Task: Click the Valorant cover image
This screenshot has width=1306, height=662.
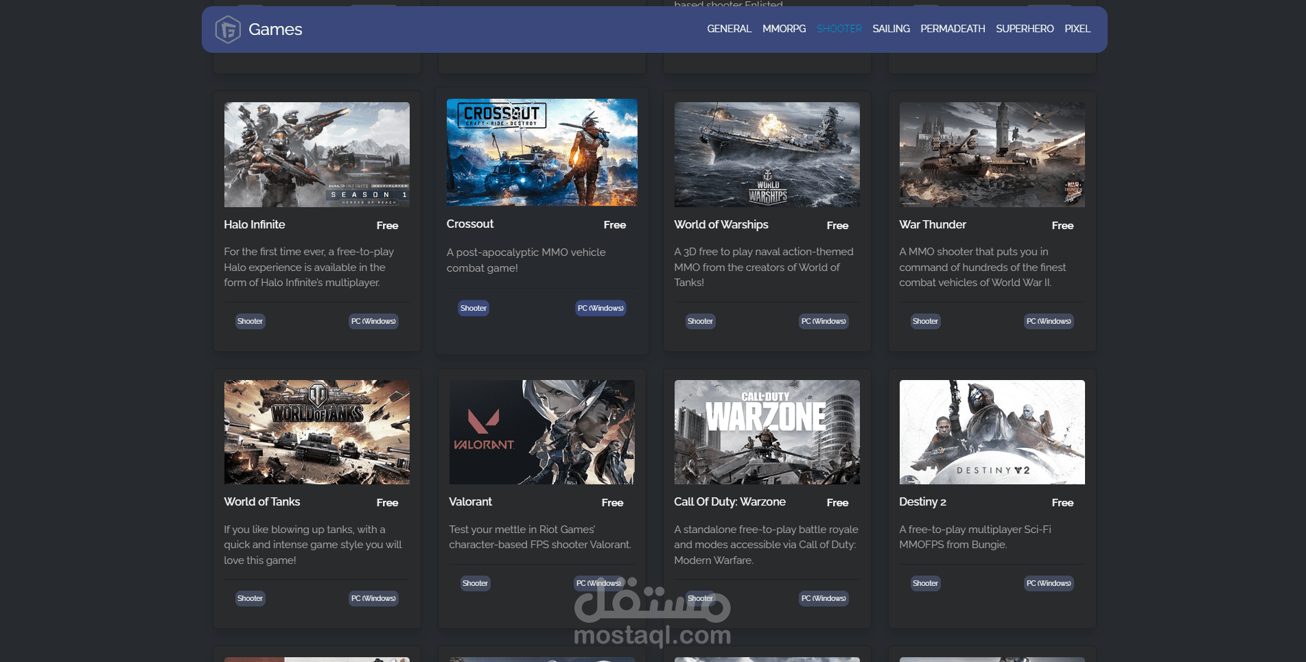Action: tap(542, 432)
